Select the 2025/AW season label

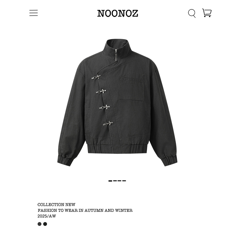click(x=47, y=216)
